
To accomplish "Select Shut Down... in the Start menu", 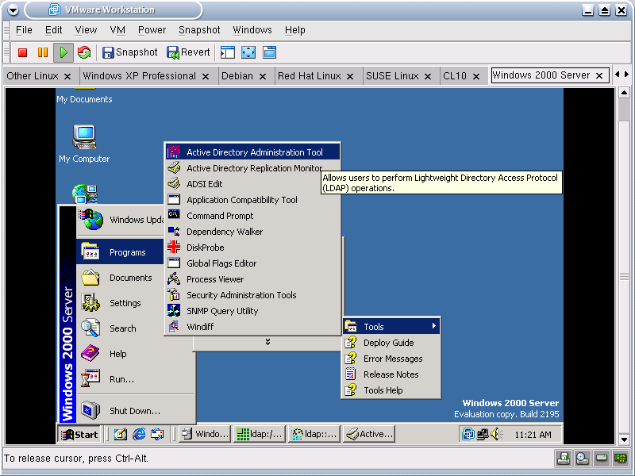I will [x=135, y=410].
